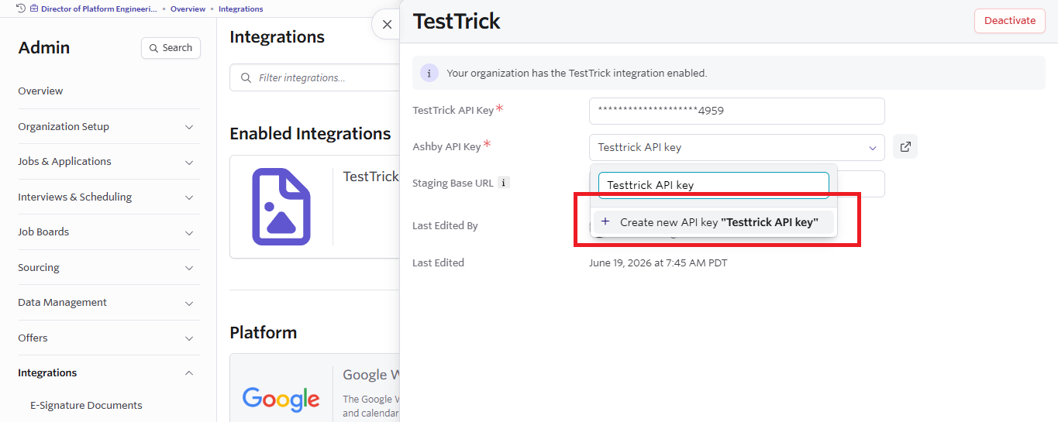Screen dimensions: 1058x422
Task: Close the TestTrick panel with X button
Action: coord(387,25)
